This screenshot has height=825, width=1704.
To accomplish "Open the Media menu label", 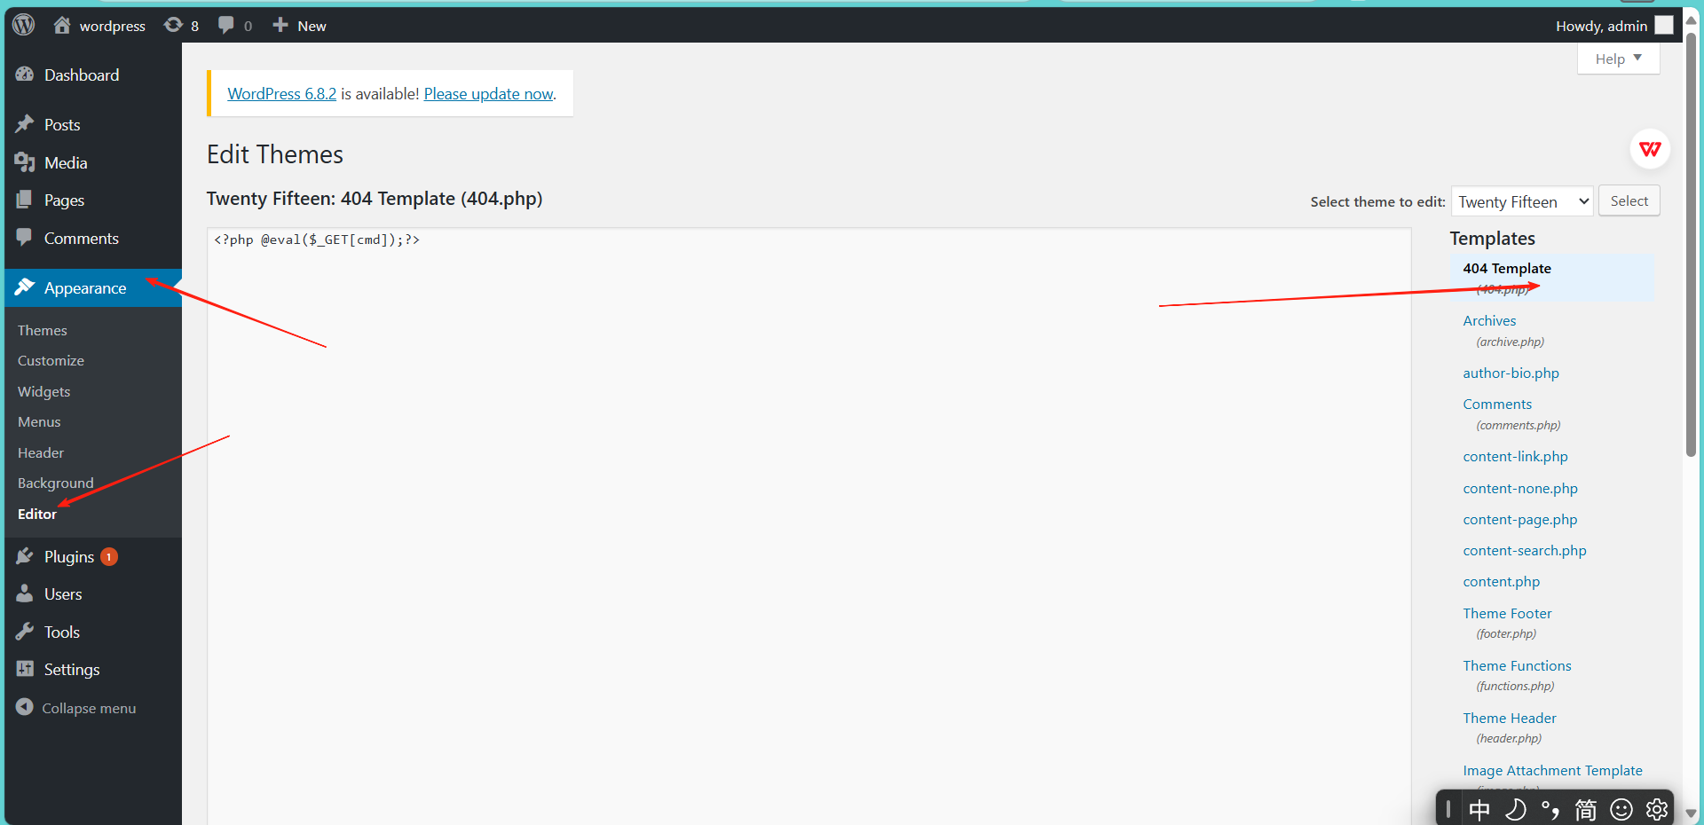I will [66, 163].
